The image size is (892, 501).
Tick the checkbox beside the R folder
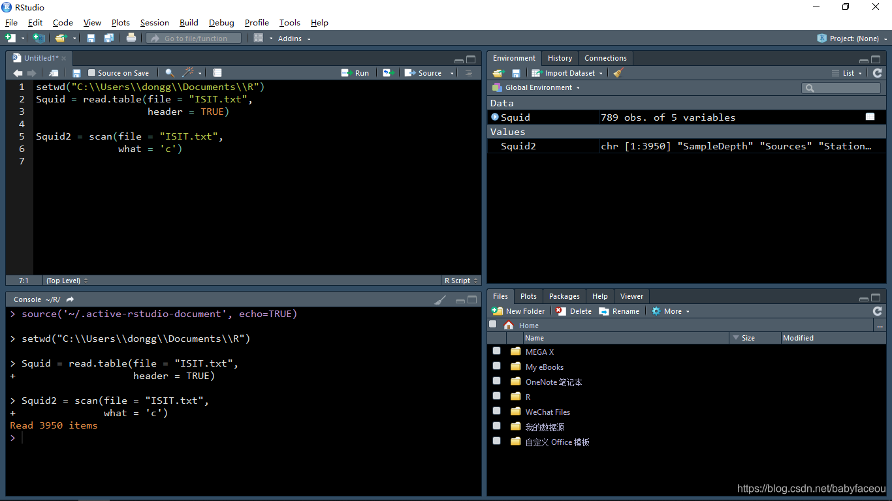pyautogui.click(x=497, y=396)
